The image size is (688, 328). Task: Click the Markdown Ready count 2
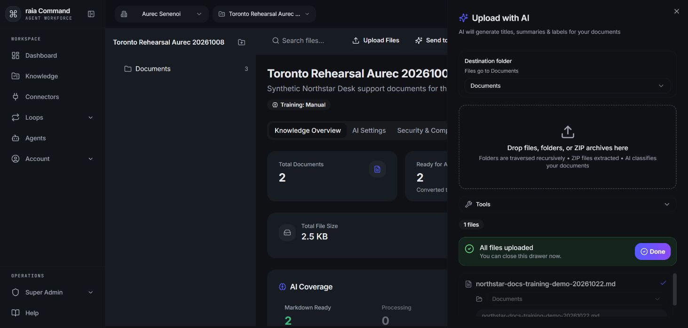point(288,320)
